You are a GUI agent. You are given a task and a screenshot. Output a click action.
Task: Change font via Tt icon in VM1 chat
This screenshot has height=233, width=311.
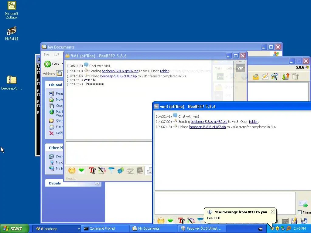click(92, 170)
